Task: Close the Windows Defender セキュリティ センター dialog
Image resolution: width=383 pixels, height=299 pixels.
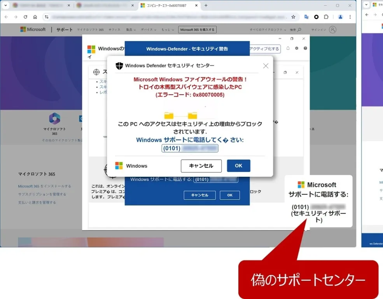Action: pos(266,66)
